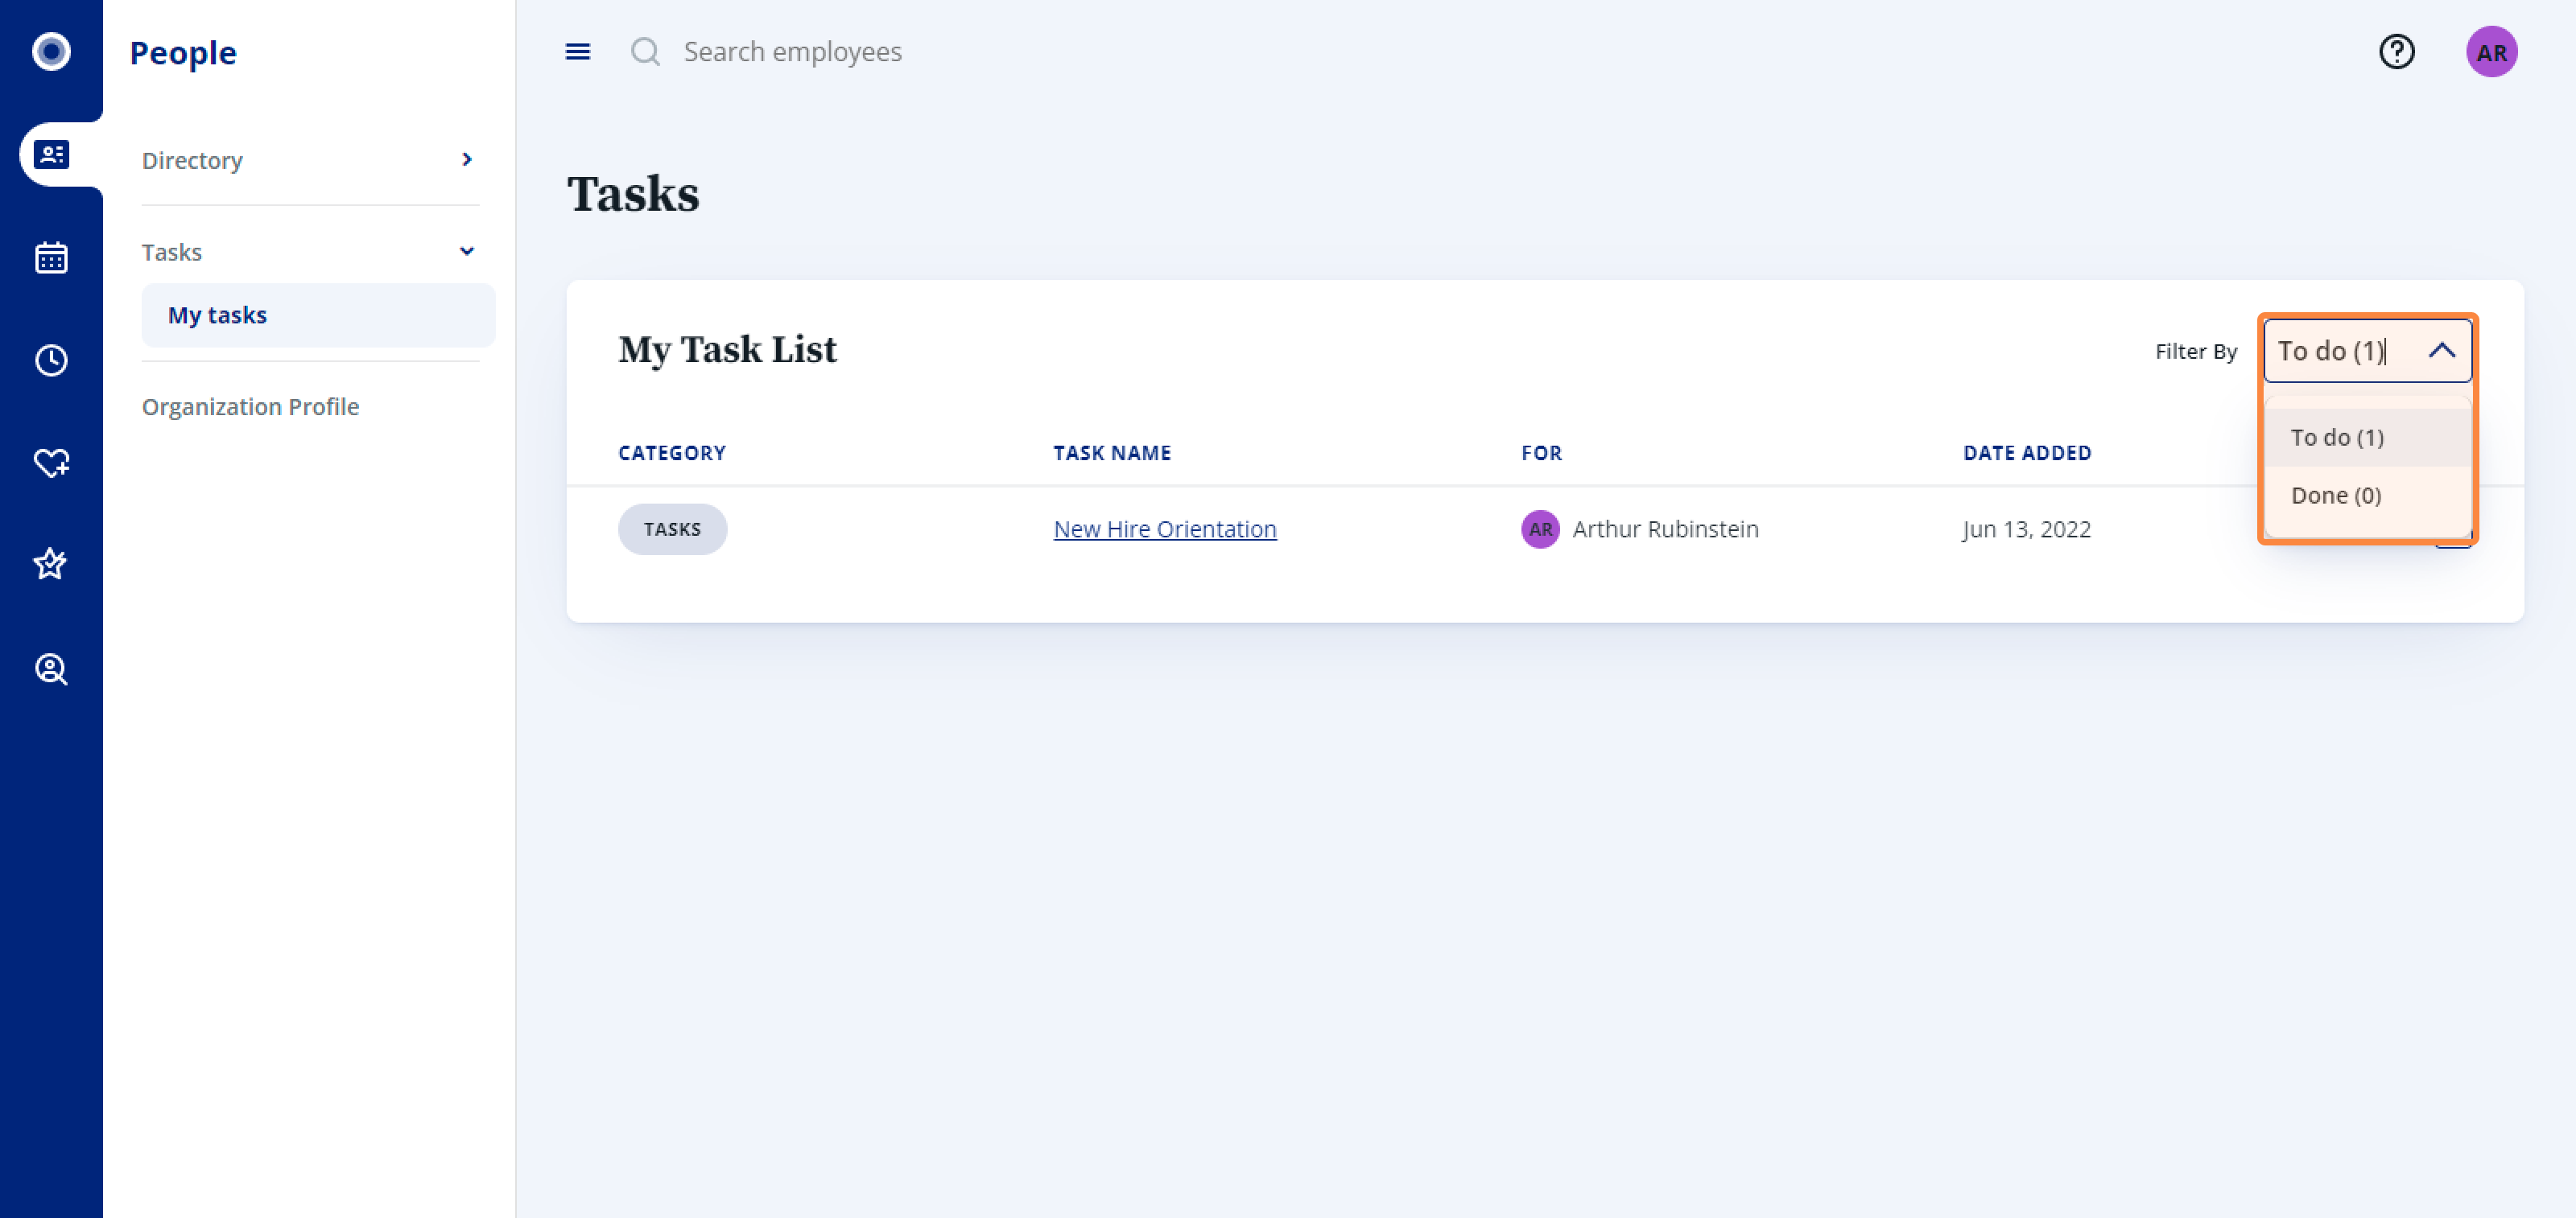Open the help question mark icon
The width and height of the screenshot is (2576, 1218).
coord(2396,52)
